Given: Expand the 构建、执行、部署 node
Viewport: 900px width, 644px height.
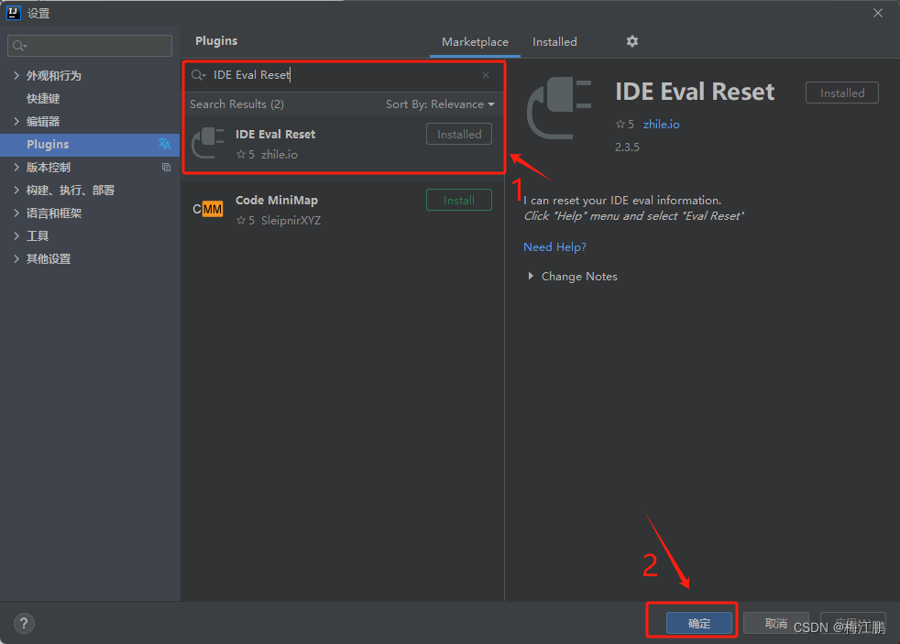Looking at the screenshot, I should [16, 190].
